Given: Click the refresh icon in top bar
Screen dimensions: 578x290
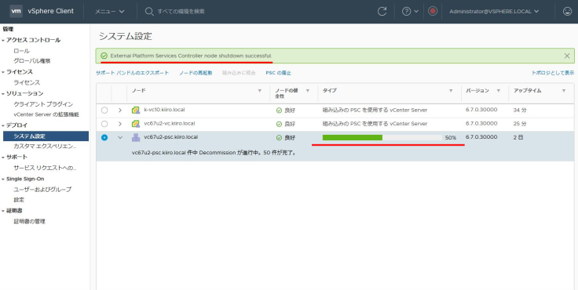Looking at the screenshot, I should (382, 12).
